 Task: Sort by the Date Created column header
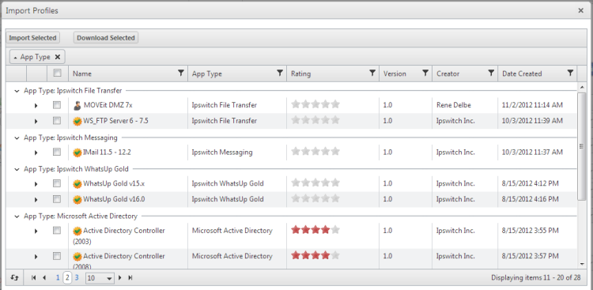pos(522,73)
